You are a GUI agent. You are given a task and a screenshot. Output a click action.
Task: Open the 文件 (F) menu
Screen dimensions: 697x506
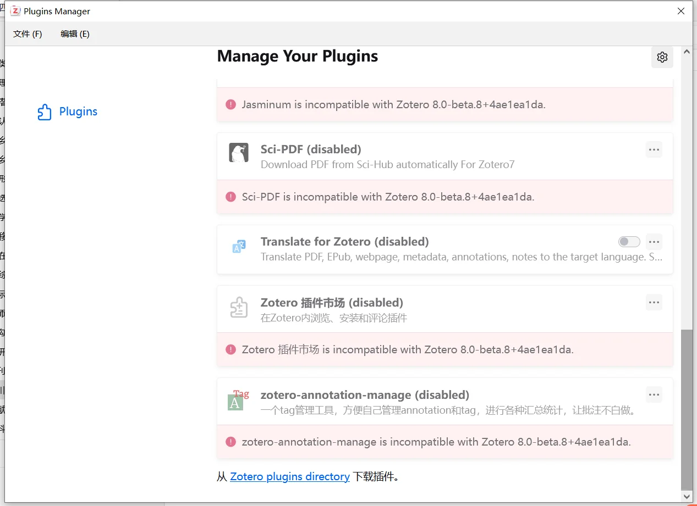[28, 34]
